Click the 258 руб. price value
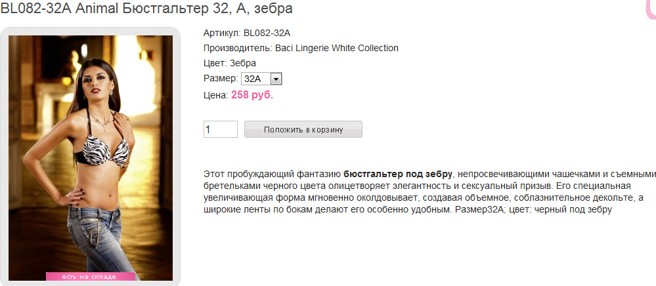This screenshot has width=656, height=286. click(252, 95)
